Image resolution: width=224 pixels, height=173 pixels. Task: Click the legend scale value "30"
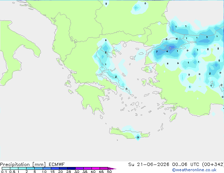(x=77, y=172)
